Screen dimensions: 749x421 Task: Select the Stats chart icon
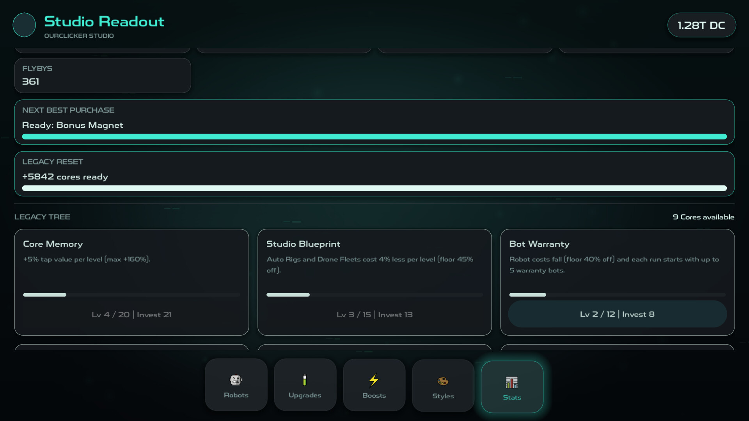click(x=512, y=382)
